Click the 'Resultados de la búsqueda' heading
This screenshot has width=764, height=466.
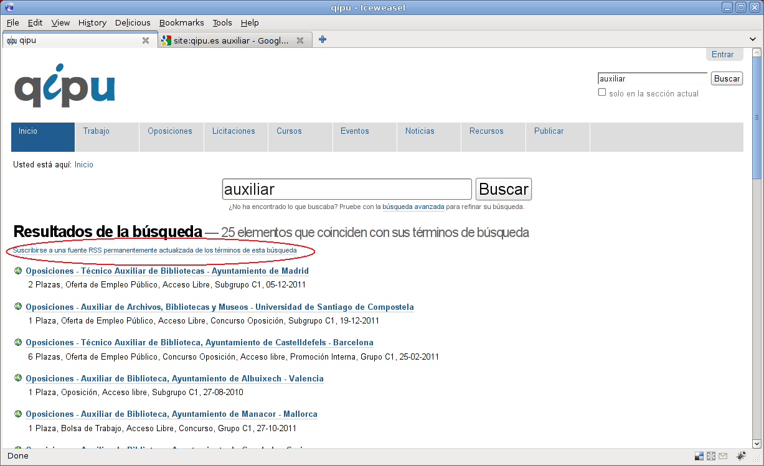point(108,232)
